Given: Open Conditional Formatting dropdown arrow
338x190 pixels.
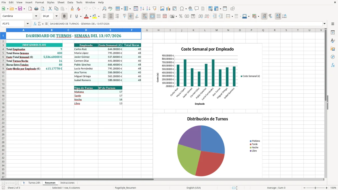Looking at the screenshot, I should tap(258, 16).
